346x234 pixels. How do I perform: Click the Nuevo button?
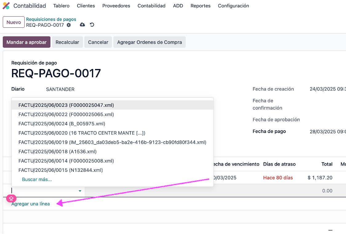[x=14, y=22]
